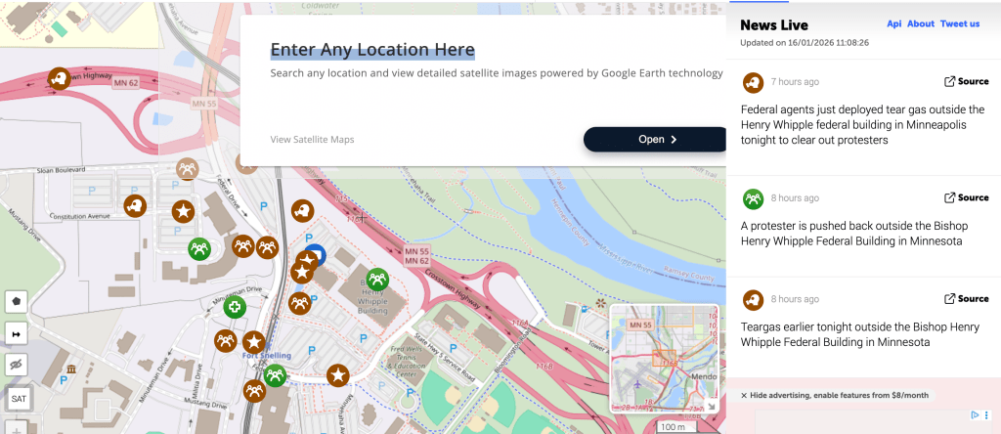Select the green medical cross marker
The height and width of the screenshot is (434, 1001).
pos(235,307)
